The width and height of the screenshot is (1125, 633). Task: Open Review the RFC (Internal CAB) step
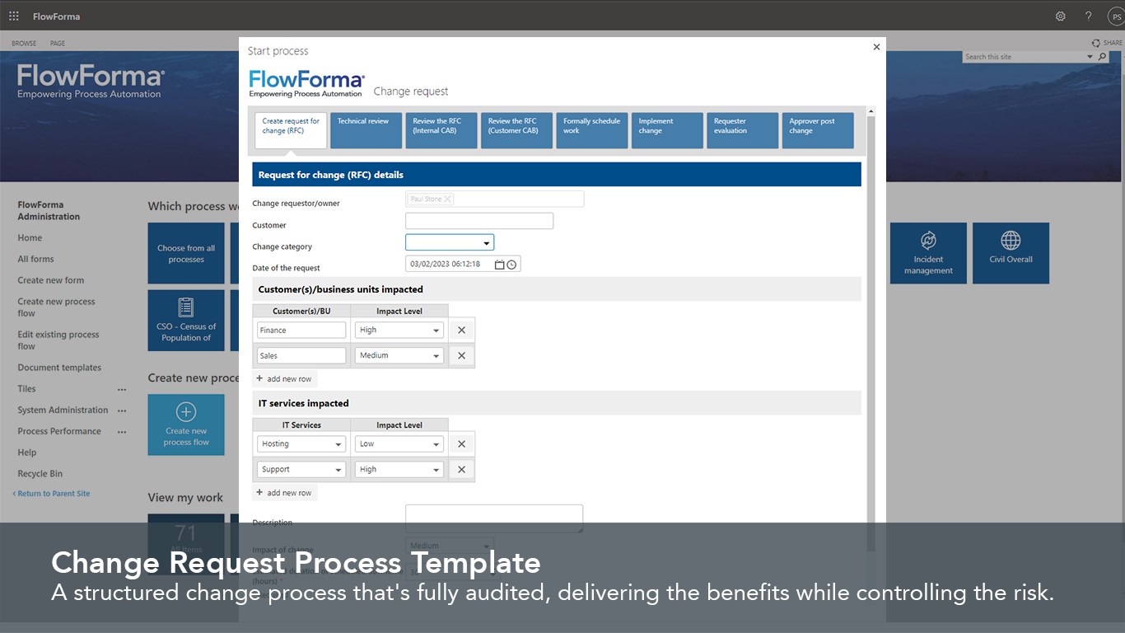click(x=441, y=130)
